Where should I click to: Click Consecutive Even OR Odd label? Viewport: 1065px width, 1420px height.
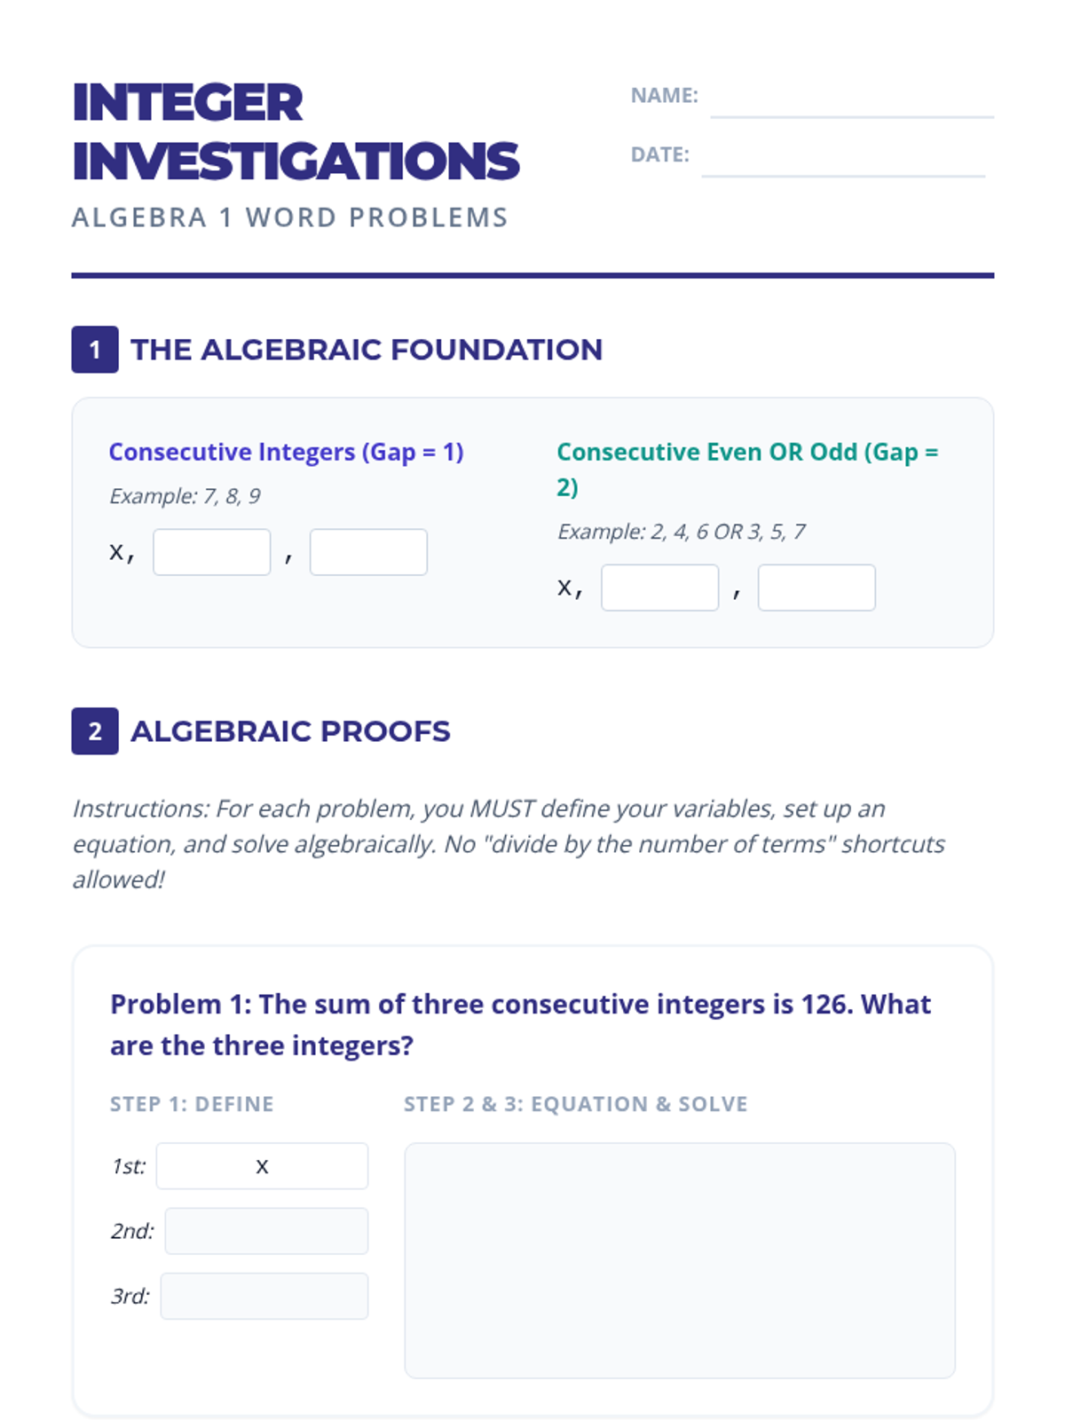[x=746, y=453]
